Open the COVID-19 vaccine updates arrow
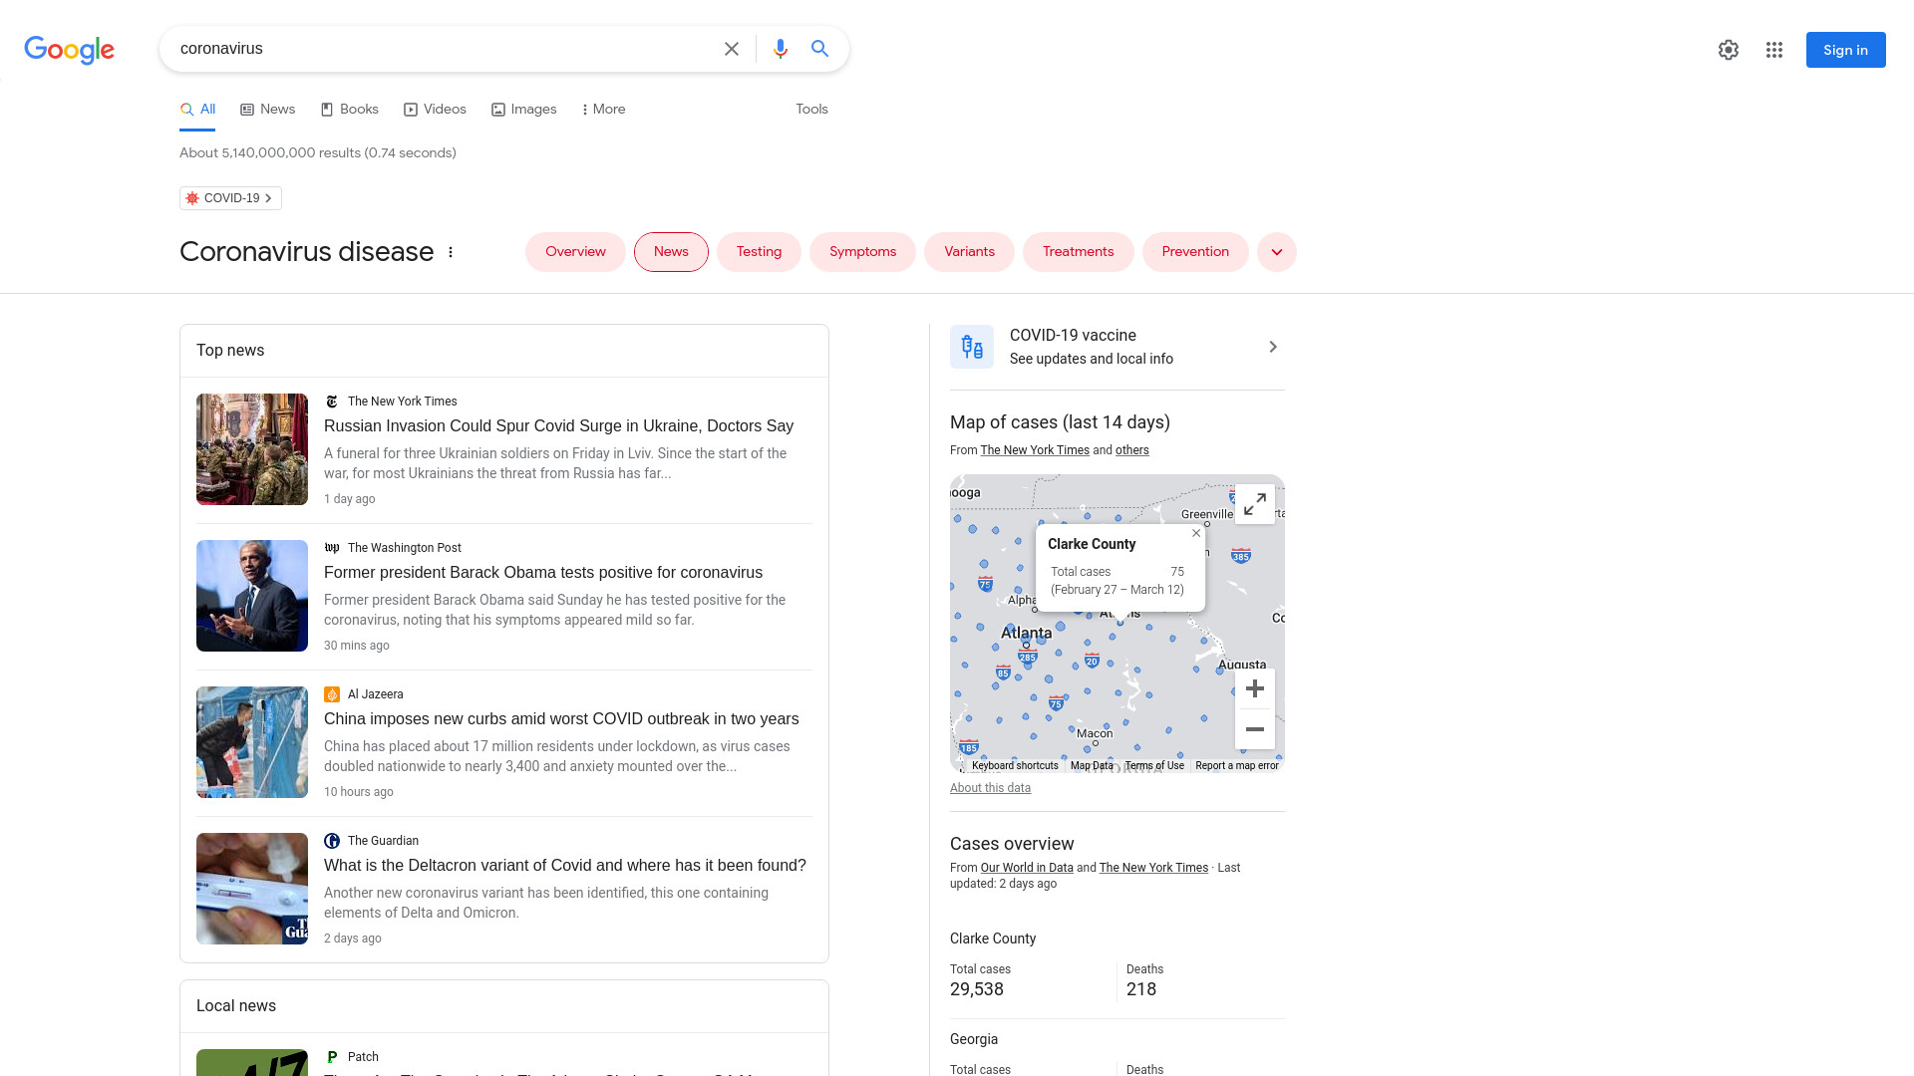The height and width of the screenshot is (1076, 1914). pyautogui.click(x=1273, y=347)
